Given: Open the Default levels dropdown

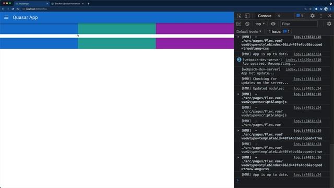Looking at the screenshot, I should (249, 31).
